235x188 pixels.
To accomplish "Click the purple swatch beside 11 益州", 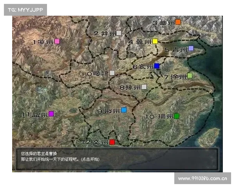I will [51, 114].
